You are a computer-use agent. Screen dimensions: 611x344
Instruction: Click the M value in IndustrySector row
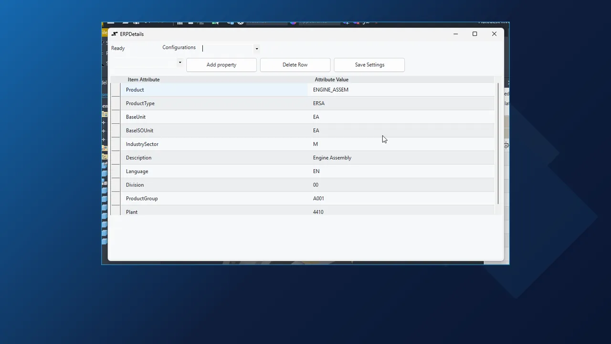(x=401, y=144)
